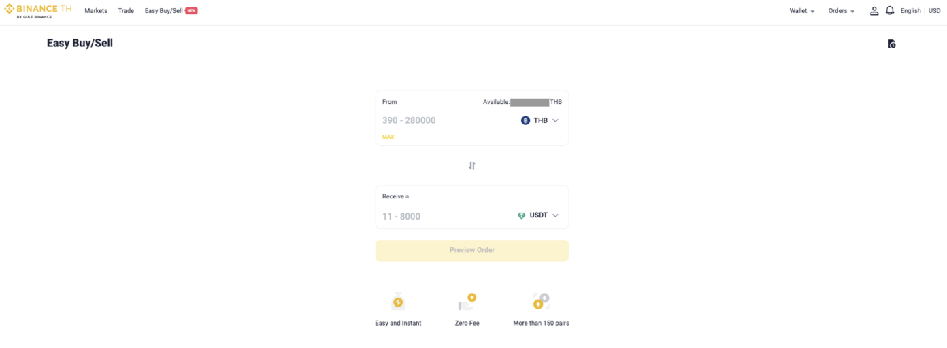Viewport: 947px width, 348px height.
Task: Open the Trade menu item
Action: [126, 11]
